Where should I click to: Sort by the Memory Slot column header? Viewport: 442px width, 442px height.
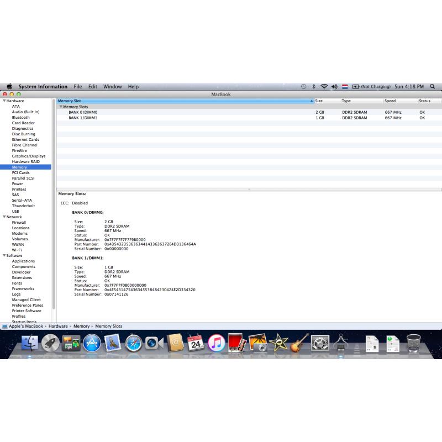tap(185, 101)
